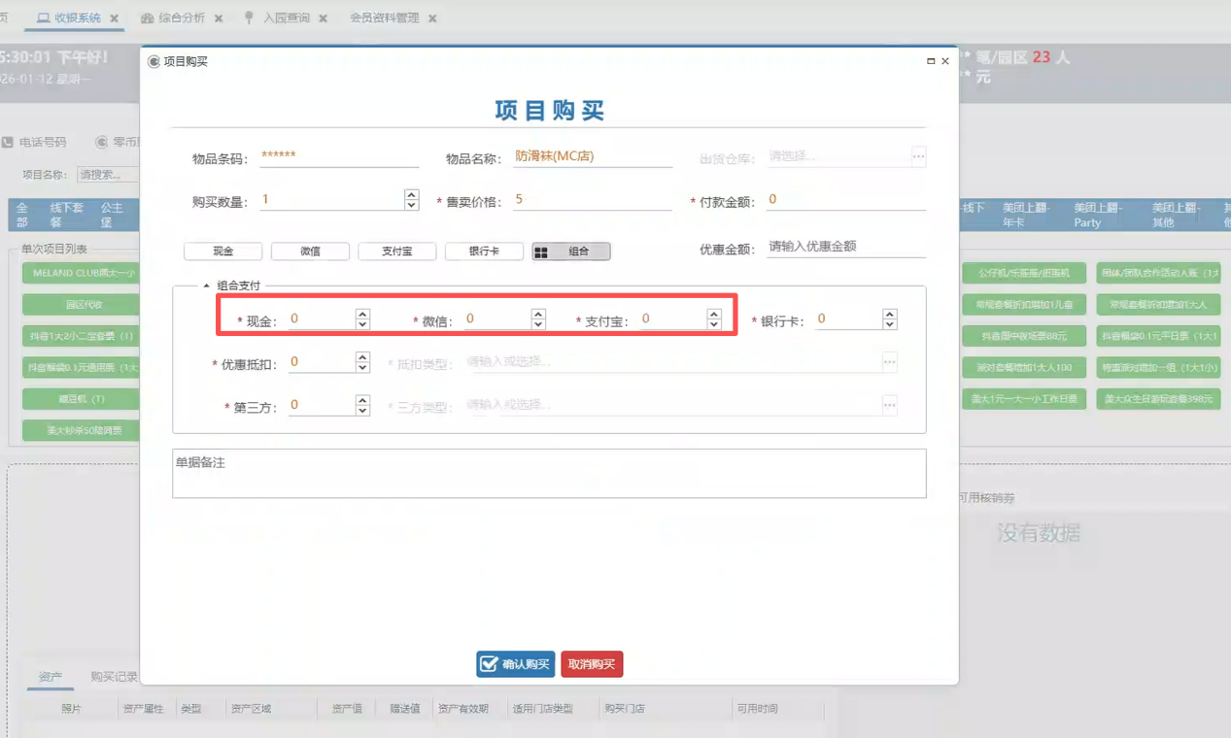The height and width of the screenshot is (738, 1231).
Task: Decrease 现金 amount with down arrow
Action: pos(362,324)
